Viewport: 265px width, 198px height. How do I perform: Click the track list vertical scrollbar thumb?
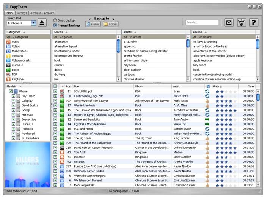[258, 97]
